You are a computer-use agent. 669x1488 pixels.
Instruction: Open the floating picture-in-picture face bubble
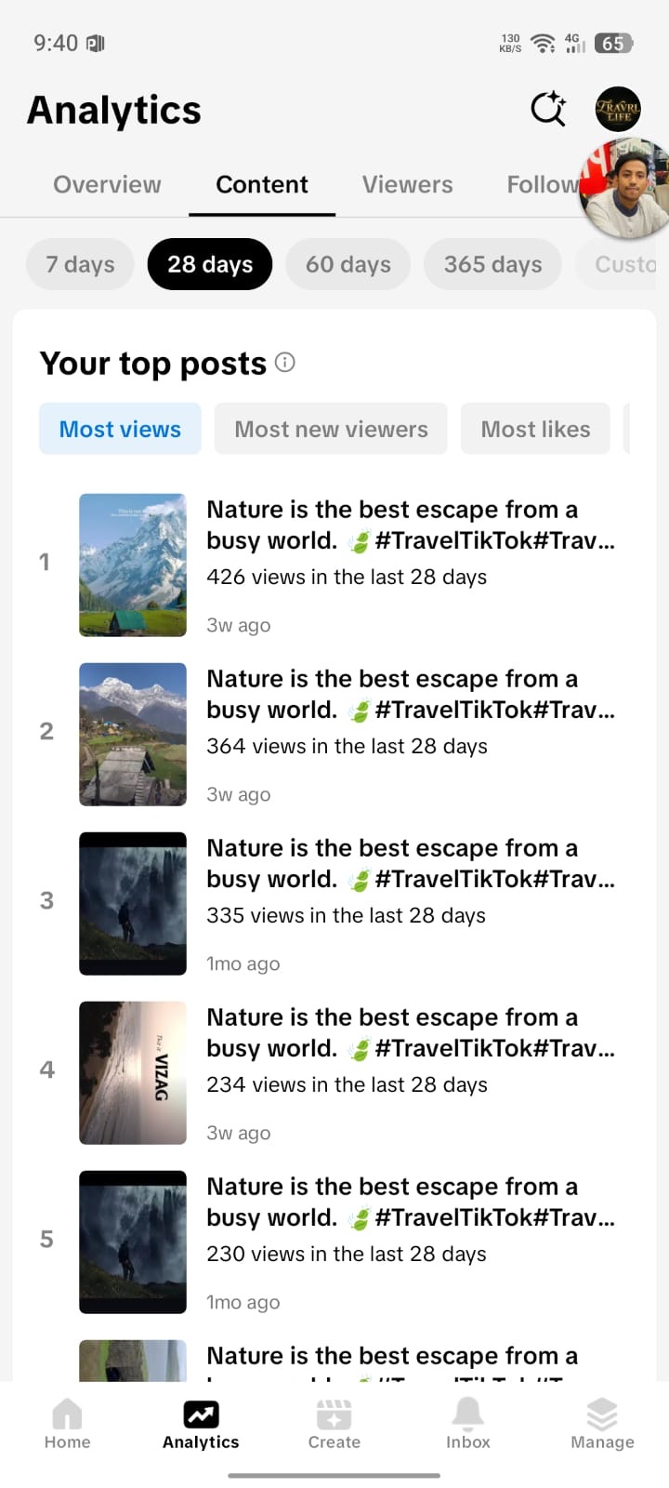tap(626, 190)
